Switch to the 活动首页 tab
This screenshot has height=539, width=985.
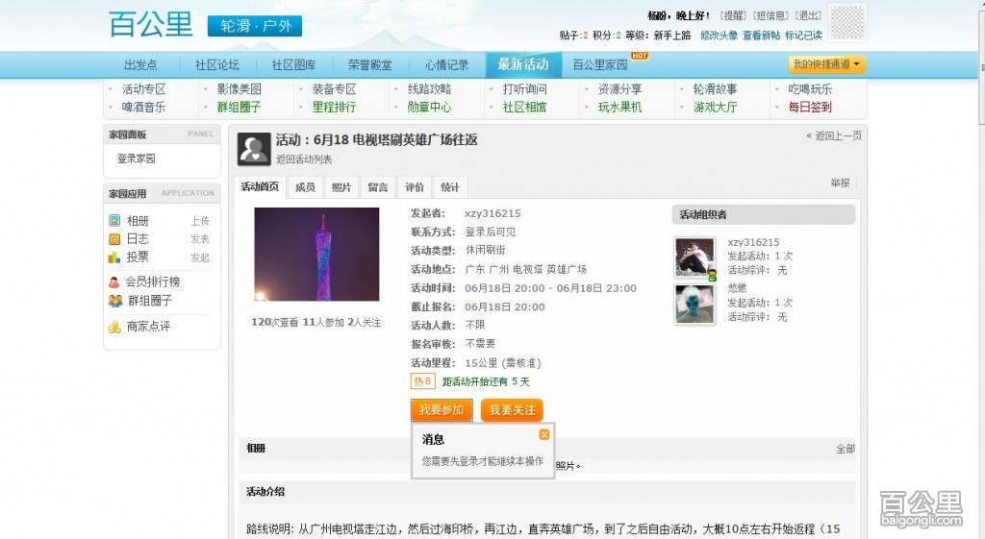pyautogui.click(x=260, y=187)
